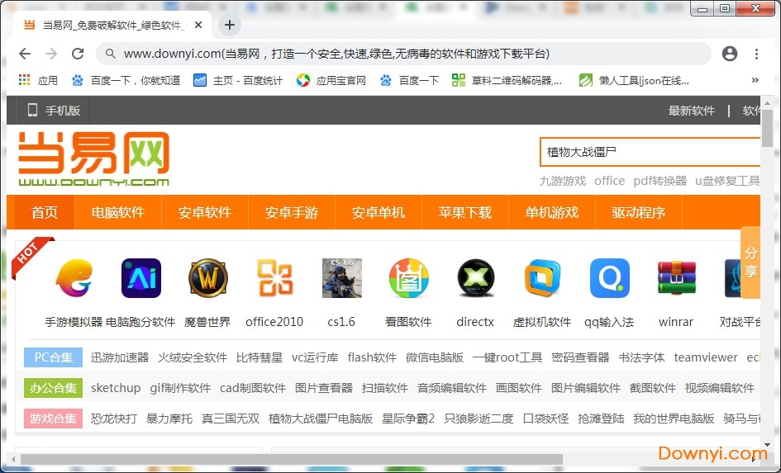Click the address bar URL text

point(336,54)
